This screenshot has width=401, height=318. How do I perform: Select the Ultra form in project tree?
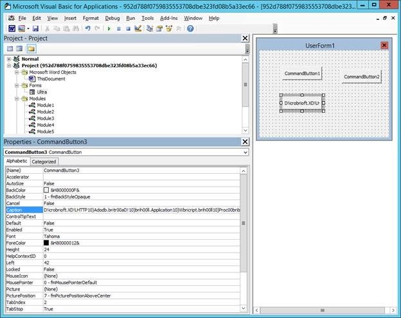point(41,92)
